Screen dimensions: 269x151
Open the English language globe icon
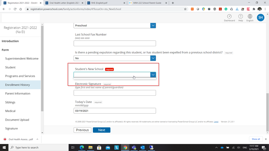click(x=250, y=17)
